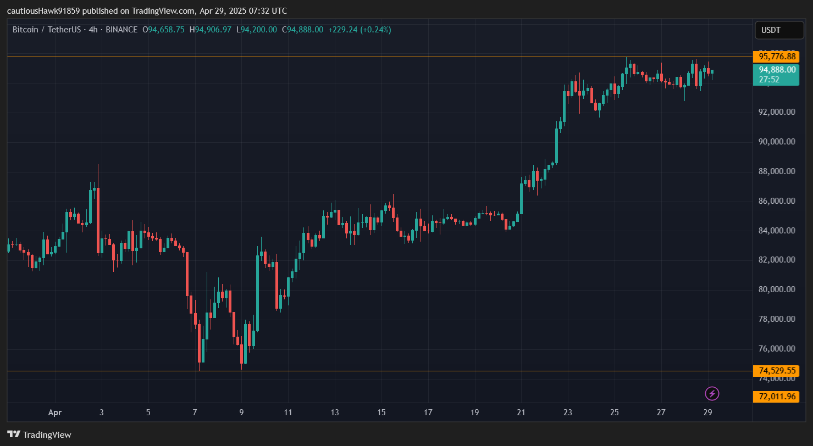Click the 29 date label on time axis

coord(707,412)
